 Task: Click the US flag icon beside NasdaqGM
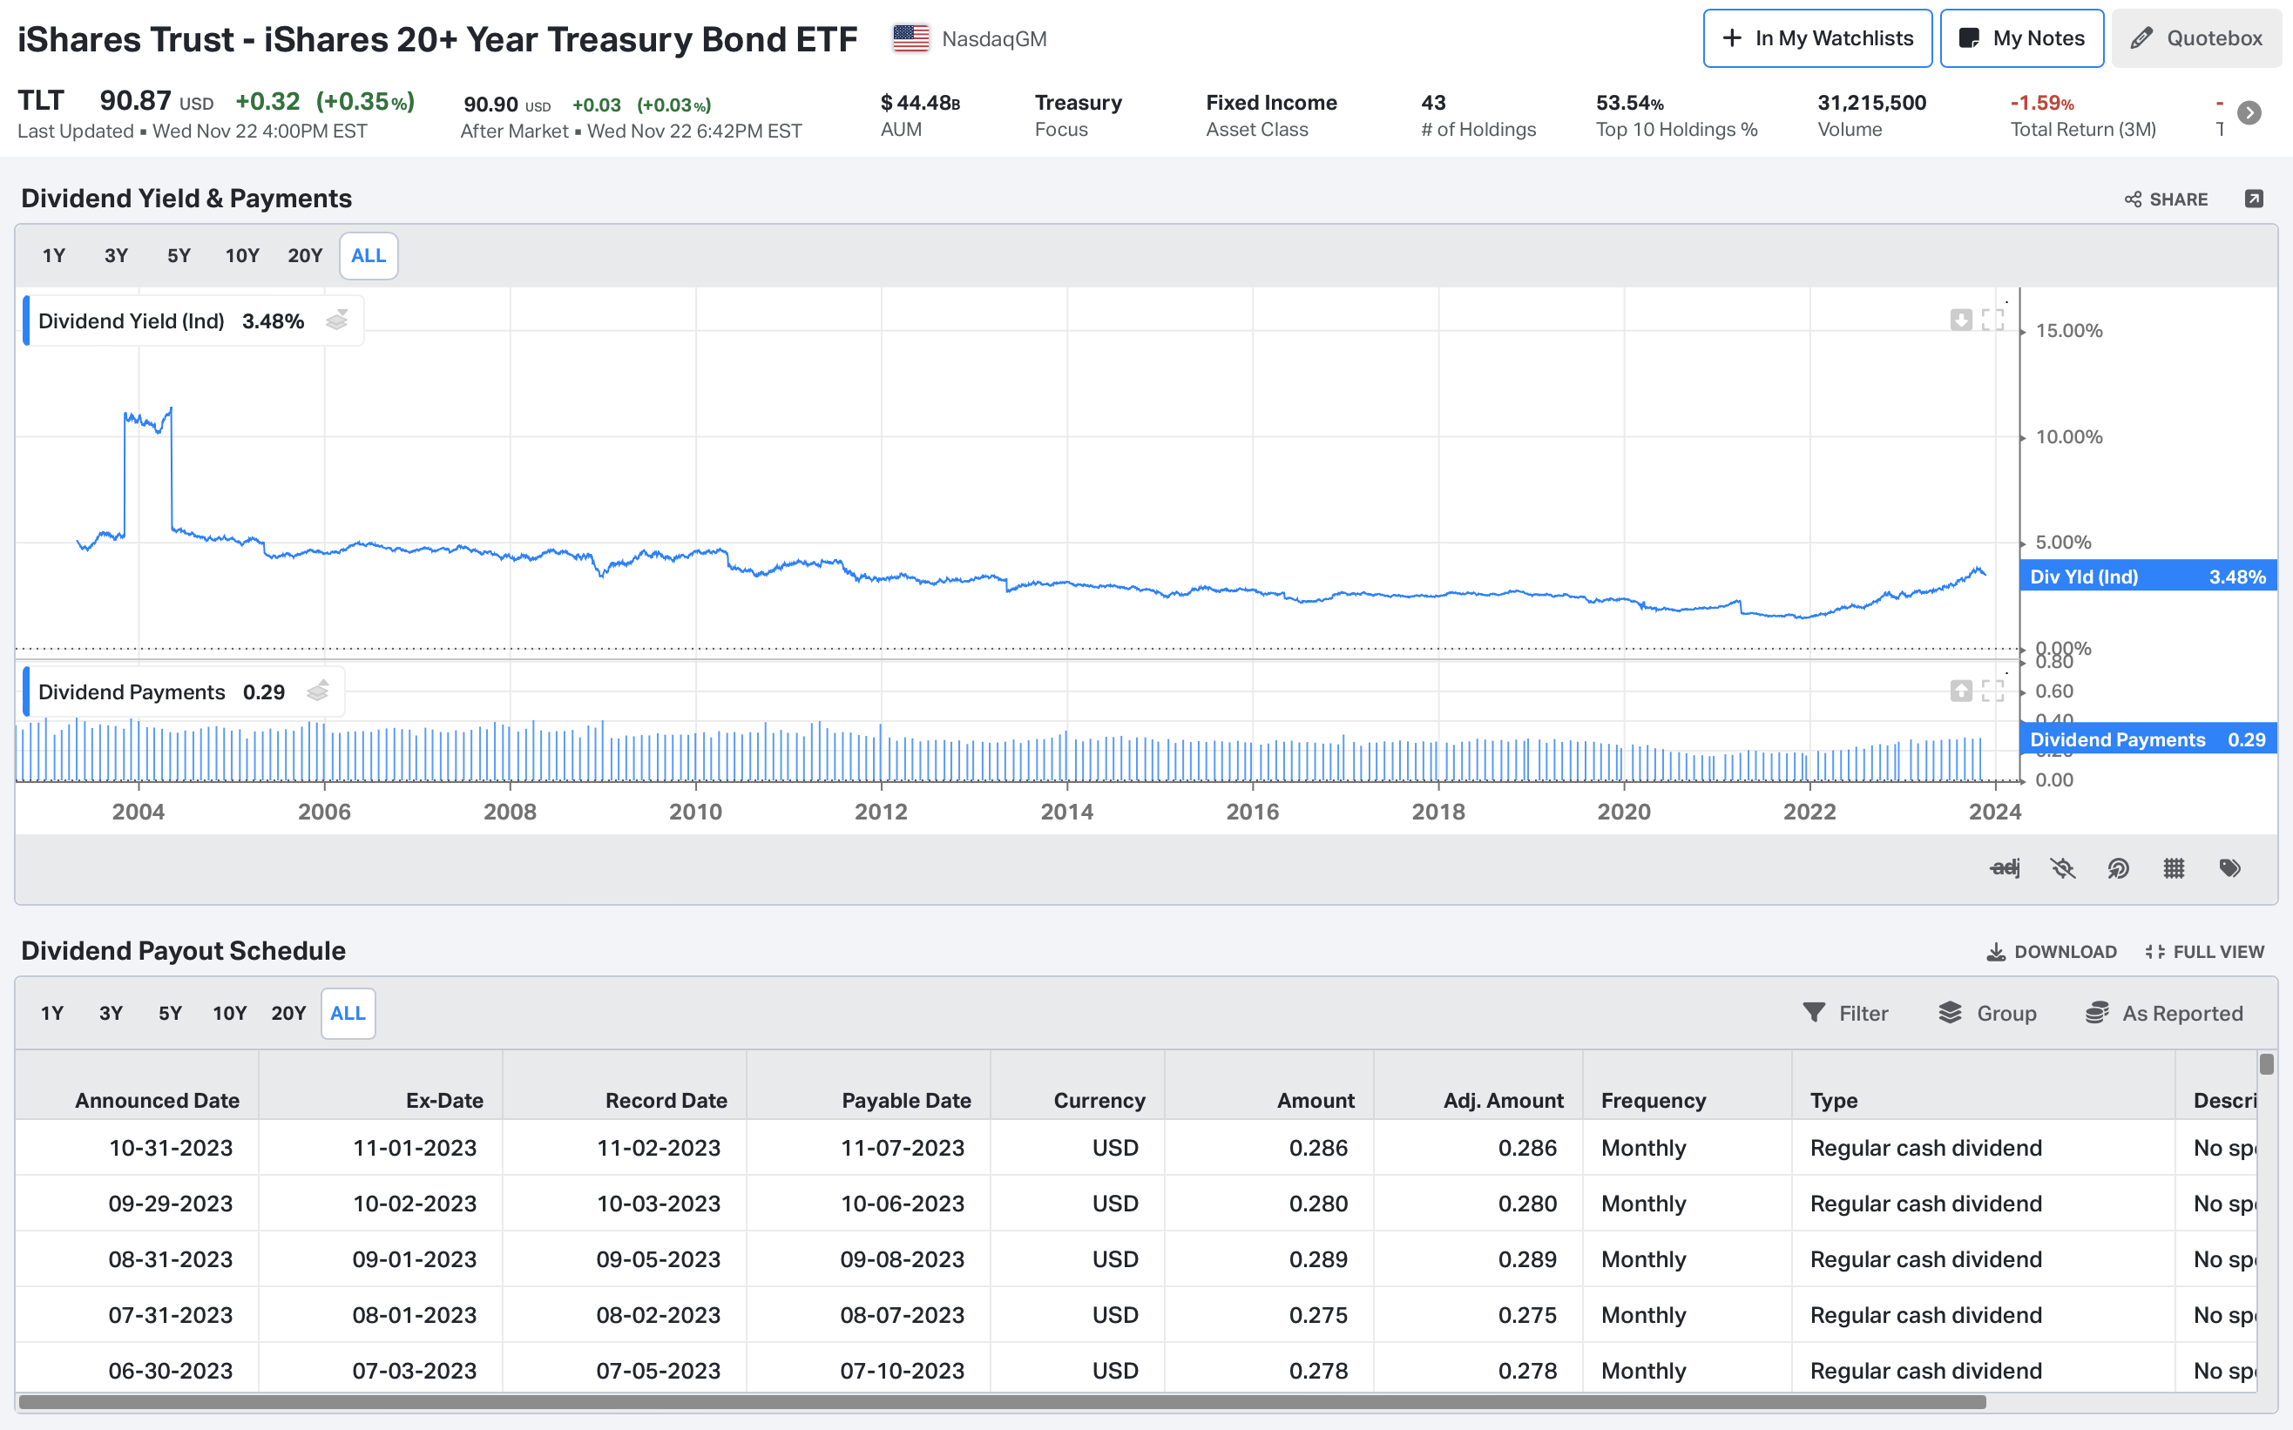(x=910, y=39)
